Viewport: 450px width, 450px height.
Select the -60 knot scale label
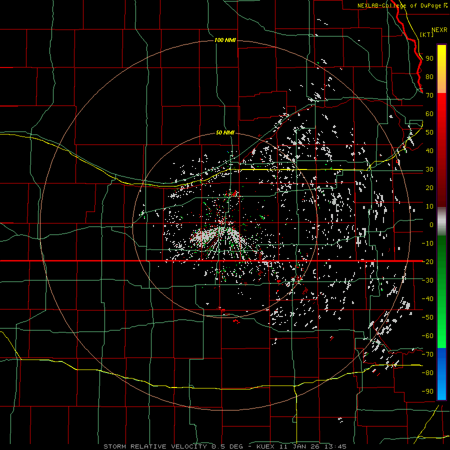point(427,336)
